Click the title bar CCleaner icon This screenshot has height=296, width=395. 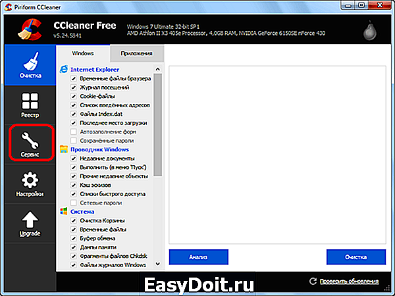coord(9,7)
